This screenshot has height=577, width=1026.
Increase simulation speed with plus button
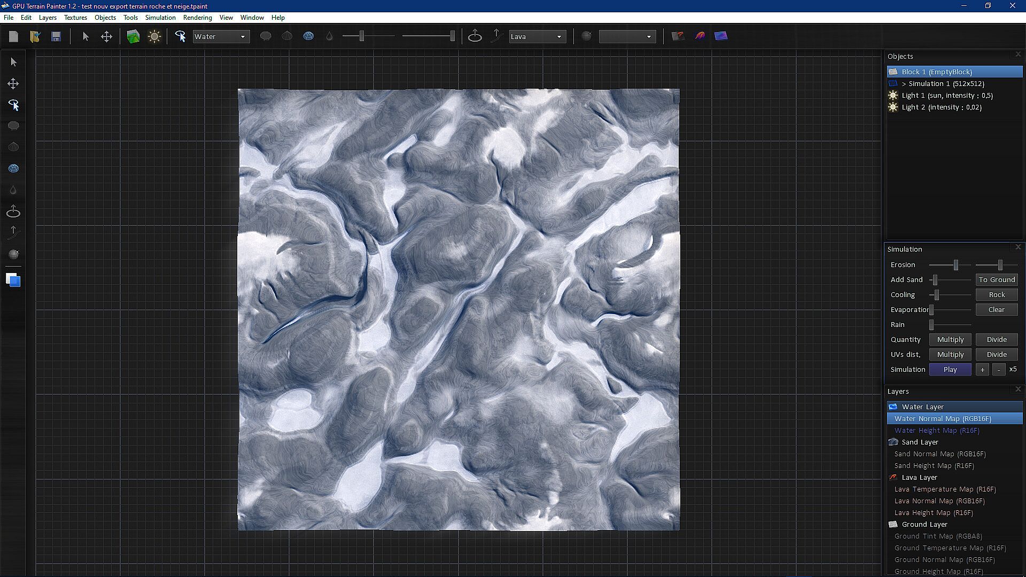pos(982,370)
